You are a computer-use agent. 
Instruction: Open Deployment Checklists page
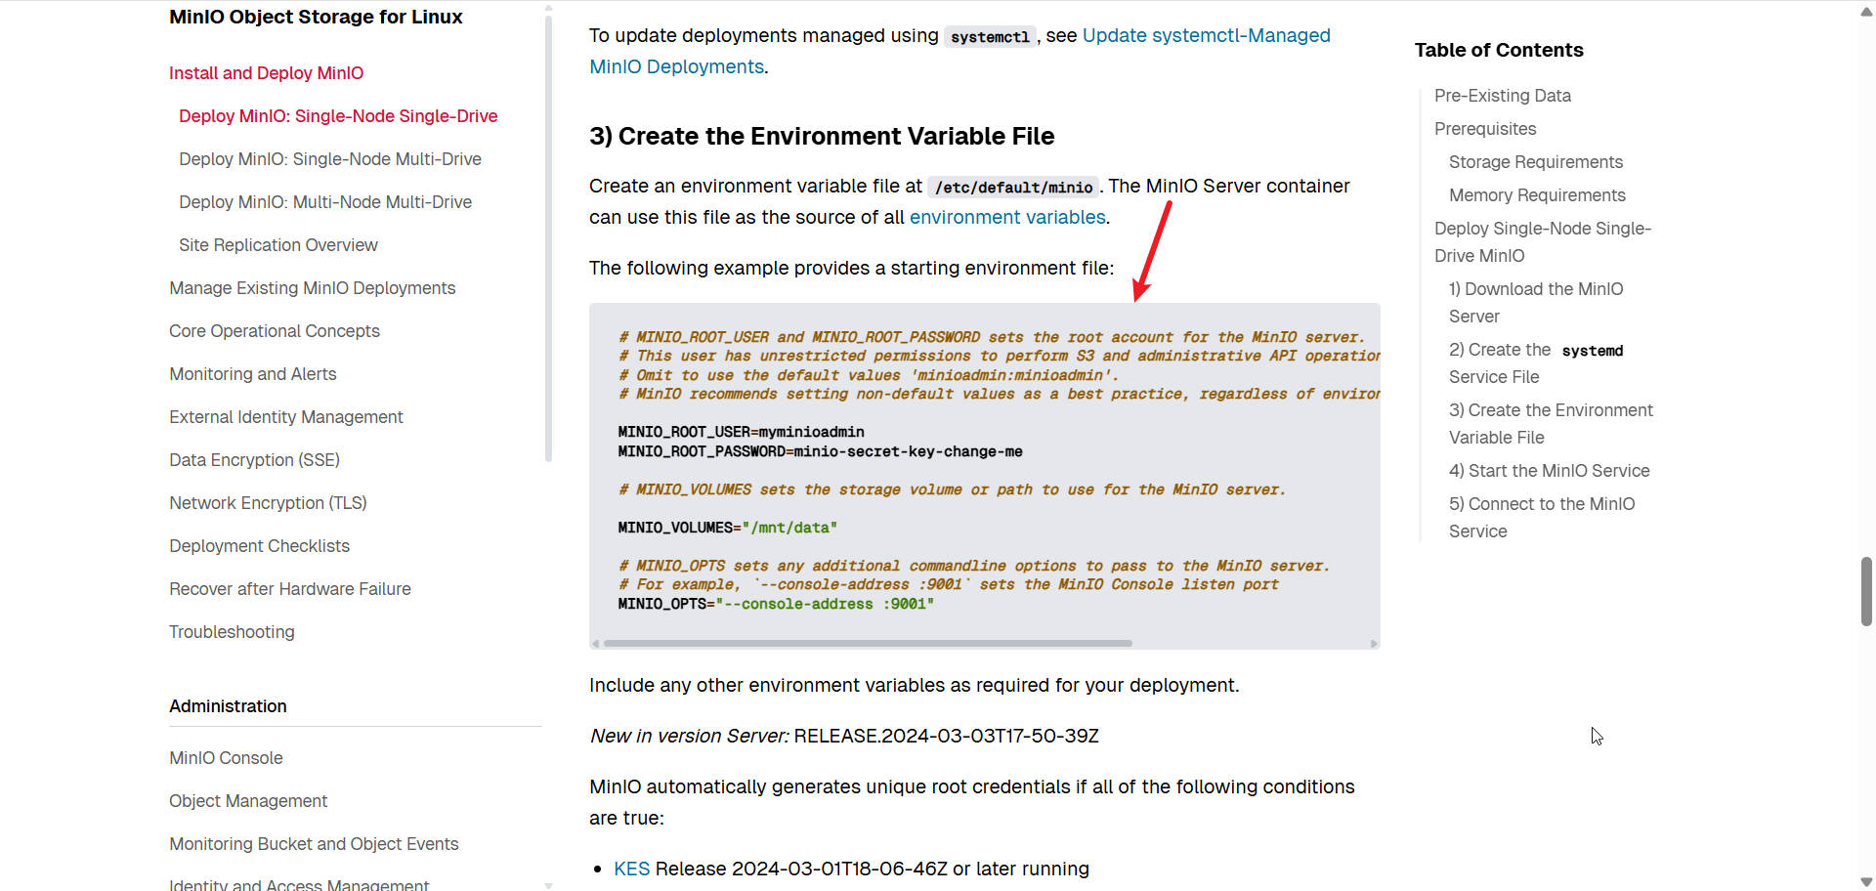coord(260,546)
